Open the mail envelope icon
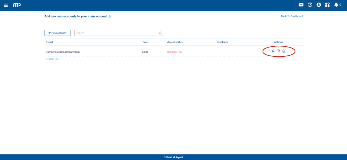The height and width of the screenshot is (160, 347). (301, 5)
